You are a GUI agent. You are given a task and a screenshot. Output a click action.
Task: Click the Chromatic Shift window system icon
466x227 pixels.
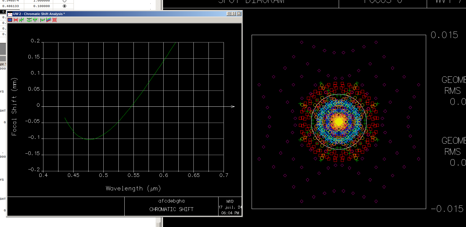10,14
